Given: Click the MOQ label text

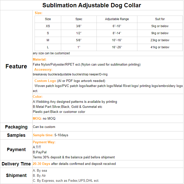Looking at the screenshot, I should point(37,118).
